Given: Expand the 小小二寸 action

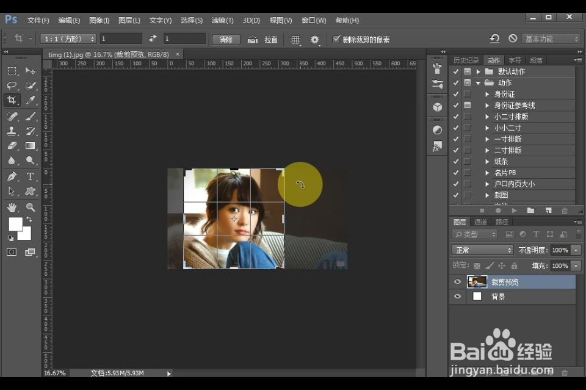Looking at the screenshot, I should click(487, 128).
